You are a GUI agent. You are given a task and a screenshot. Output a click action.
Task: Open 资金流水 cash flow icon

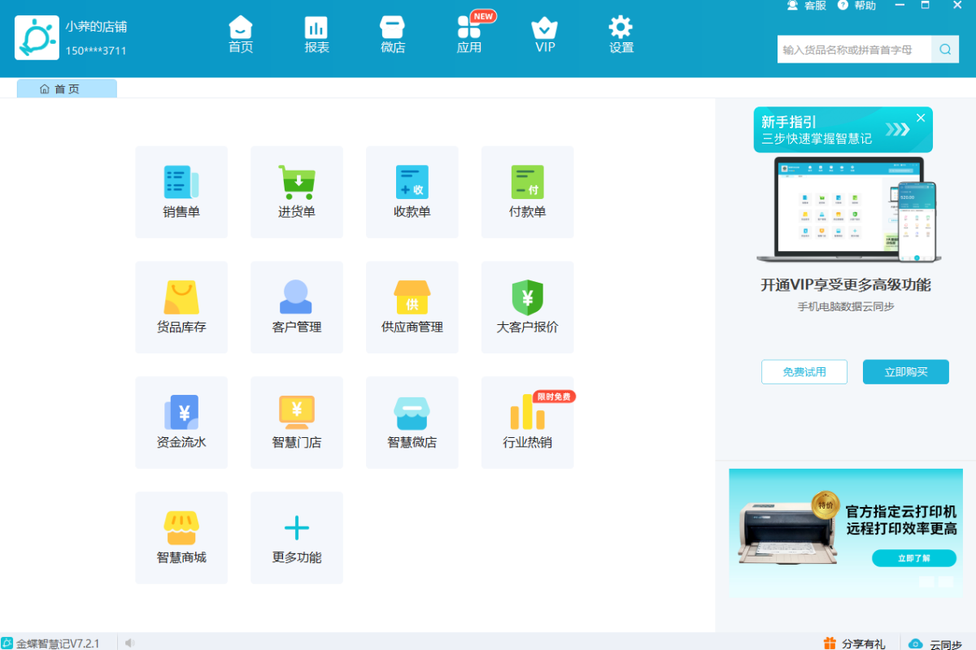click(181, 414)
